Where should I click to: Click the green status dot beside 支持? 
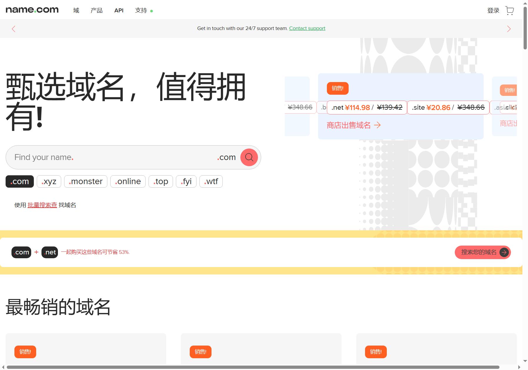pos(151,11)
